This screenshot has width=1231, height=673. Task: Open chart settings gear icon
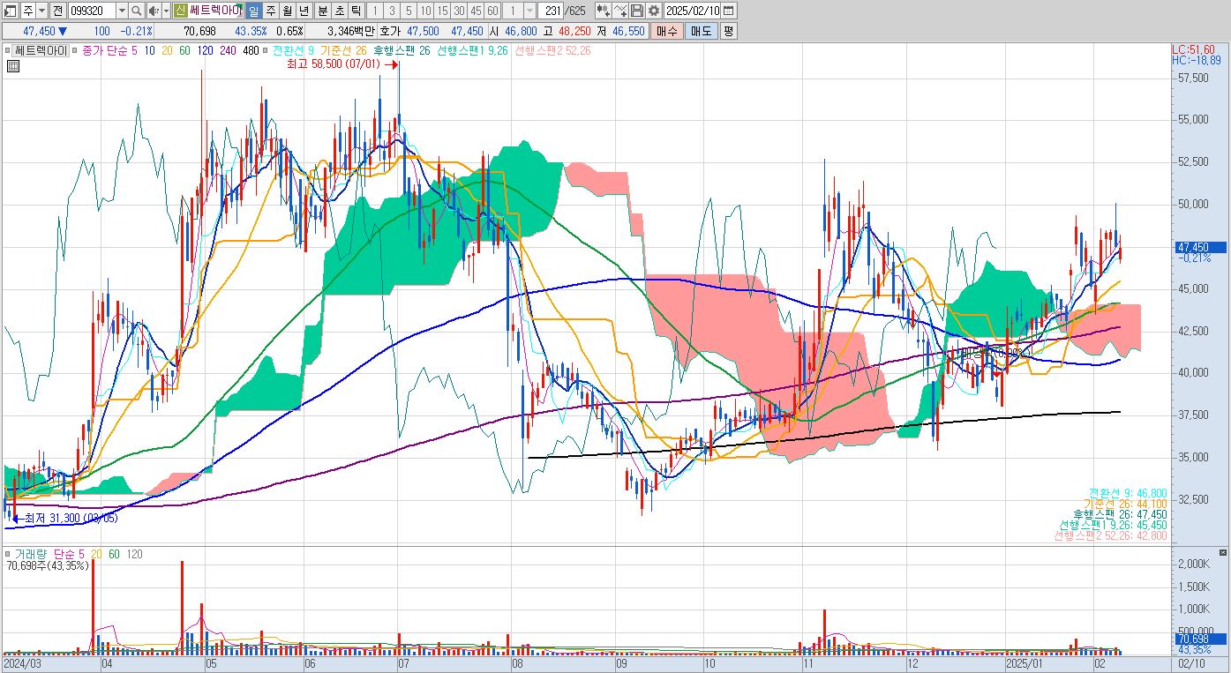pyautogui.click(x=653, y=11)
